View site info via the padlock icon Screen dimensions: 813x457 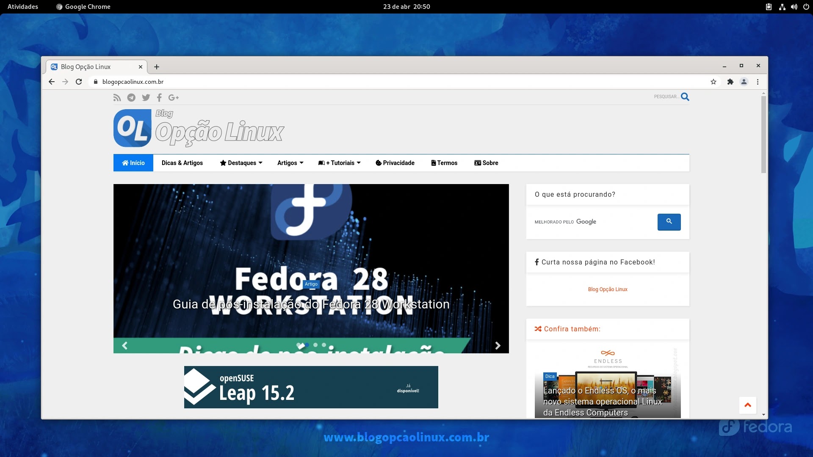tap(95, 82)
